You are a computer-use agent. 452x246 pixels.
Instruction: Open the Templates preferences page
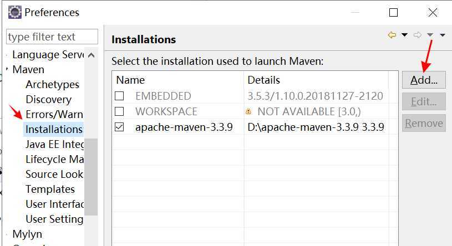[50, 189]
